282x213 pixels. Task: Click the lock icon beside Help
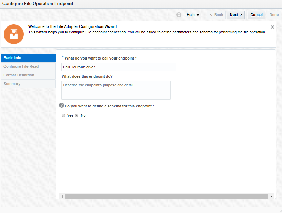click(x=179, y=15)
